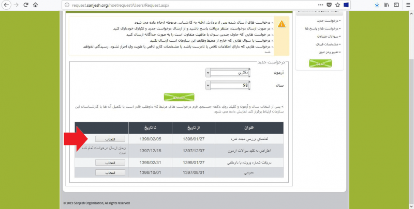Click the yellow warning triangle icon
The height and width of the screenshot is (209, 414).
pyautogui.click(x=282, y=24)
